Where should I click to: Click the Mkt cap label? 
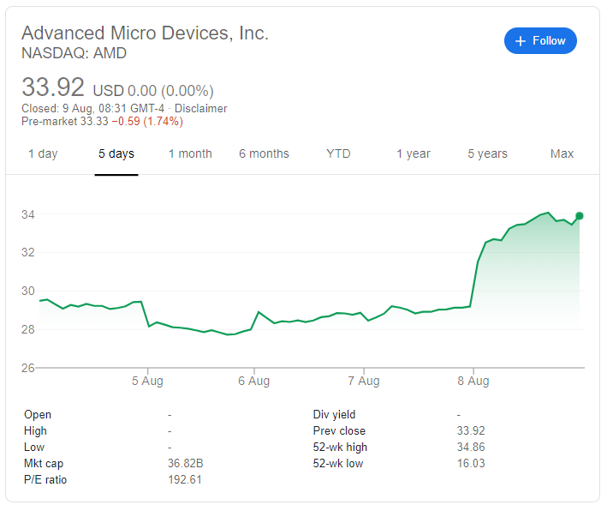[44, 463]
